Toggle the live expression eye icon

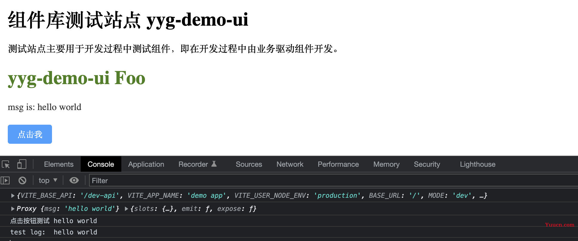coord(74,180)
